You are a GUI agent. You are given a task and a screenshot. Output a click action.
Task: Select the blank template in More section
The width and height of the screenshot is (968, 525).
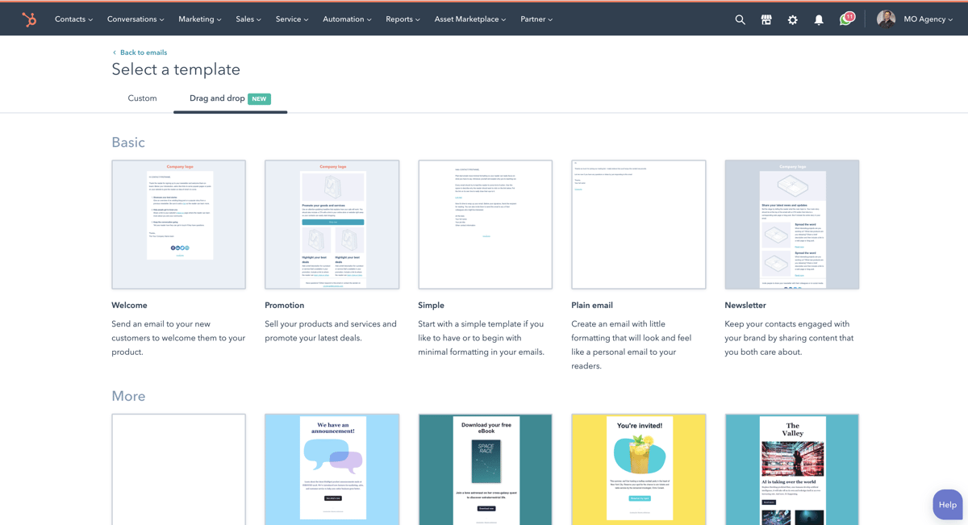point(178,469)
